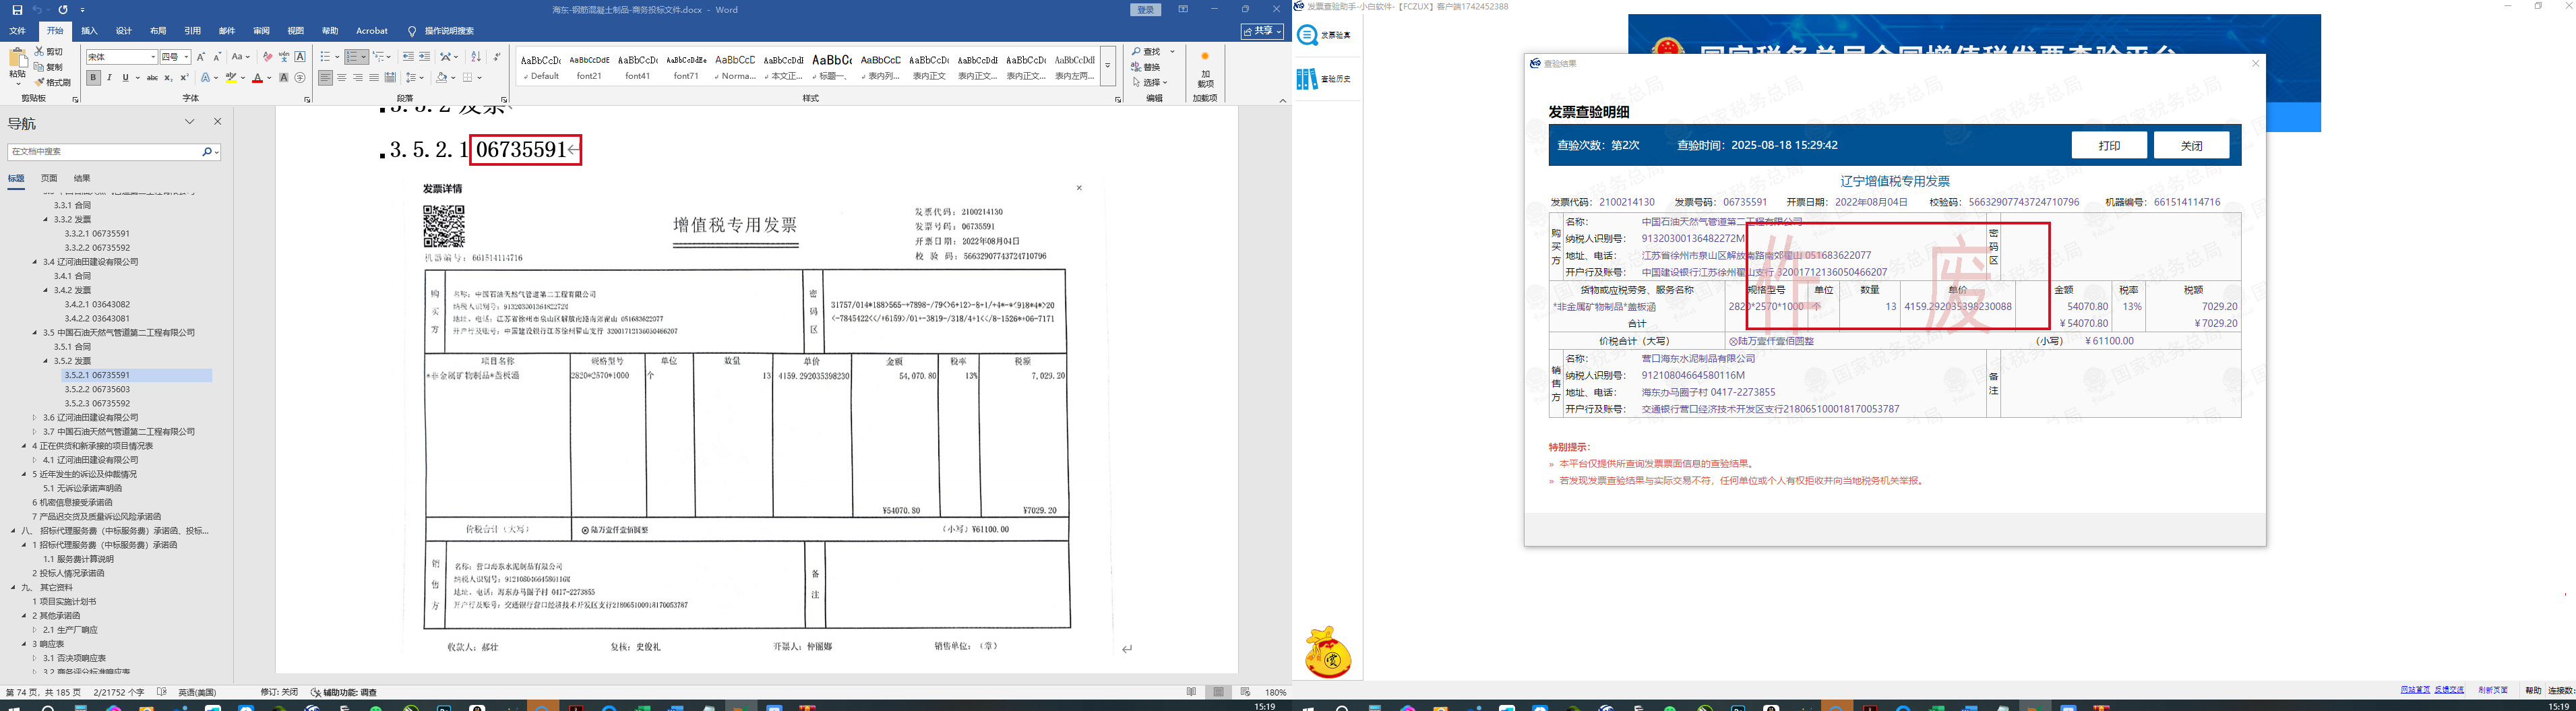
Task: Select heading 3.5.2.2 06735603 in navigation
Action: pos(97,389)
